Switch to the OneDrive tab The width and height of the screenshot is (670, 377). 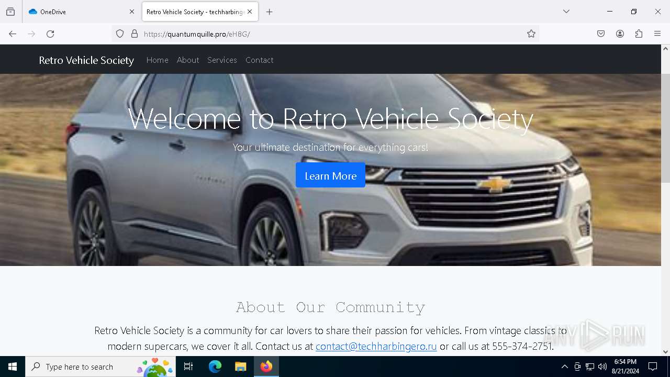point(81,12)
